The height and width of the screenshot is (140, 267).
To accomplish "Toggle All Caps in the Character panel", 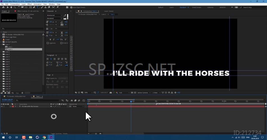I will click(58, 39).
